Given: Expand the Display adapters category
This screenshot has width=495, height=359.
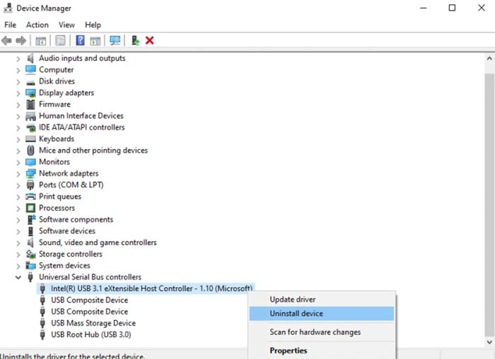Looking at the screenshot, I should (18, 93).
